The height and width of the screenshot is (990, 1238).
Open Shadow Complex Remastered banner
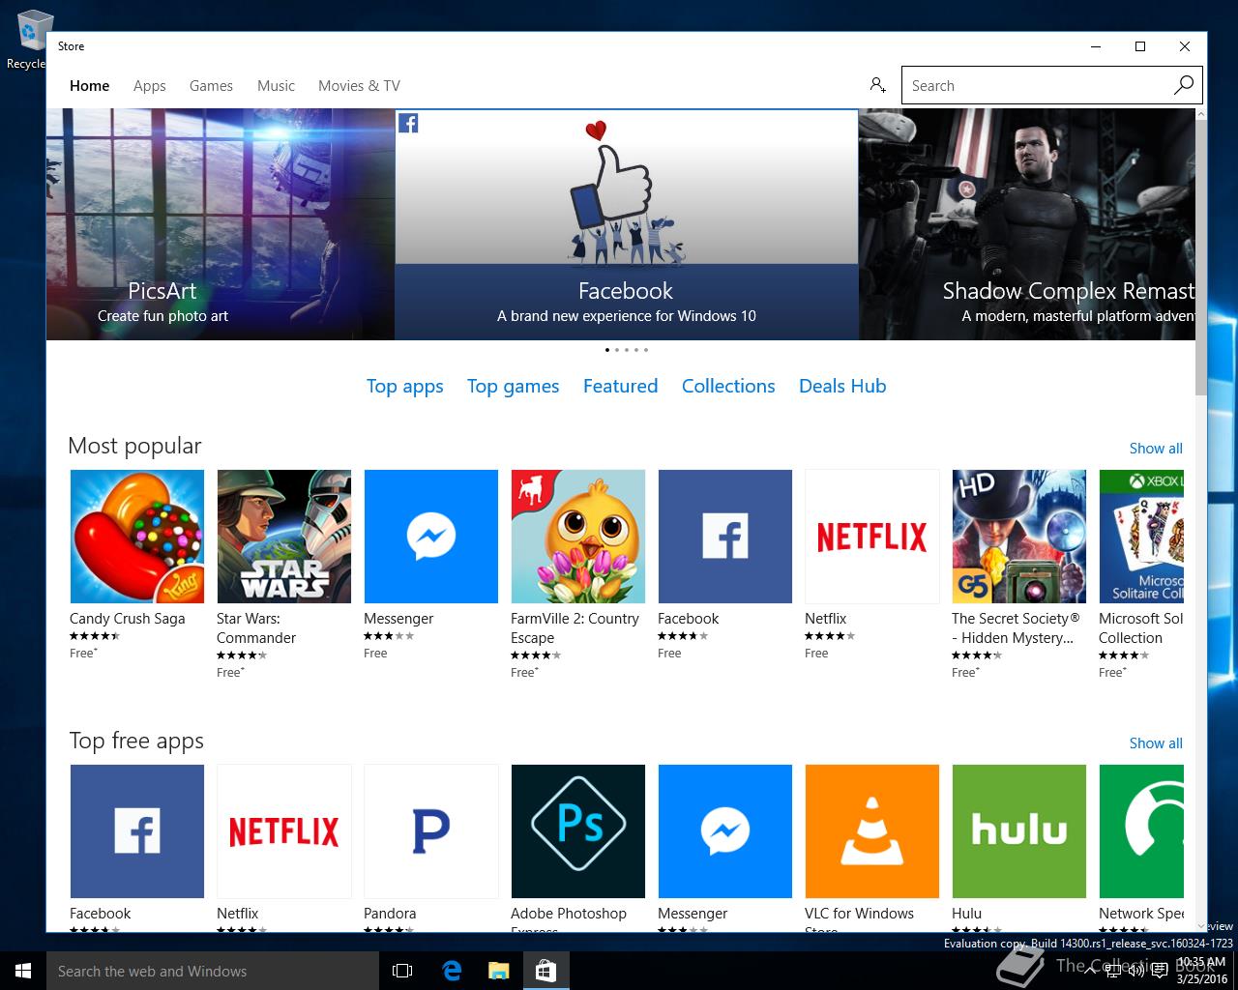(x=1027, y=224)
